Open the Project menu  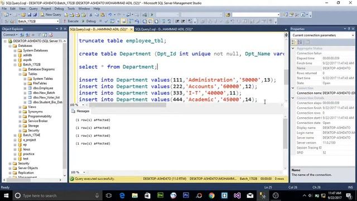[46, 9]
